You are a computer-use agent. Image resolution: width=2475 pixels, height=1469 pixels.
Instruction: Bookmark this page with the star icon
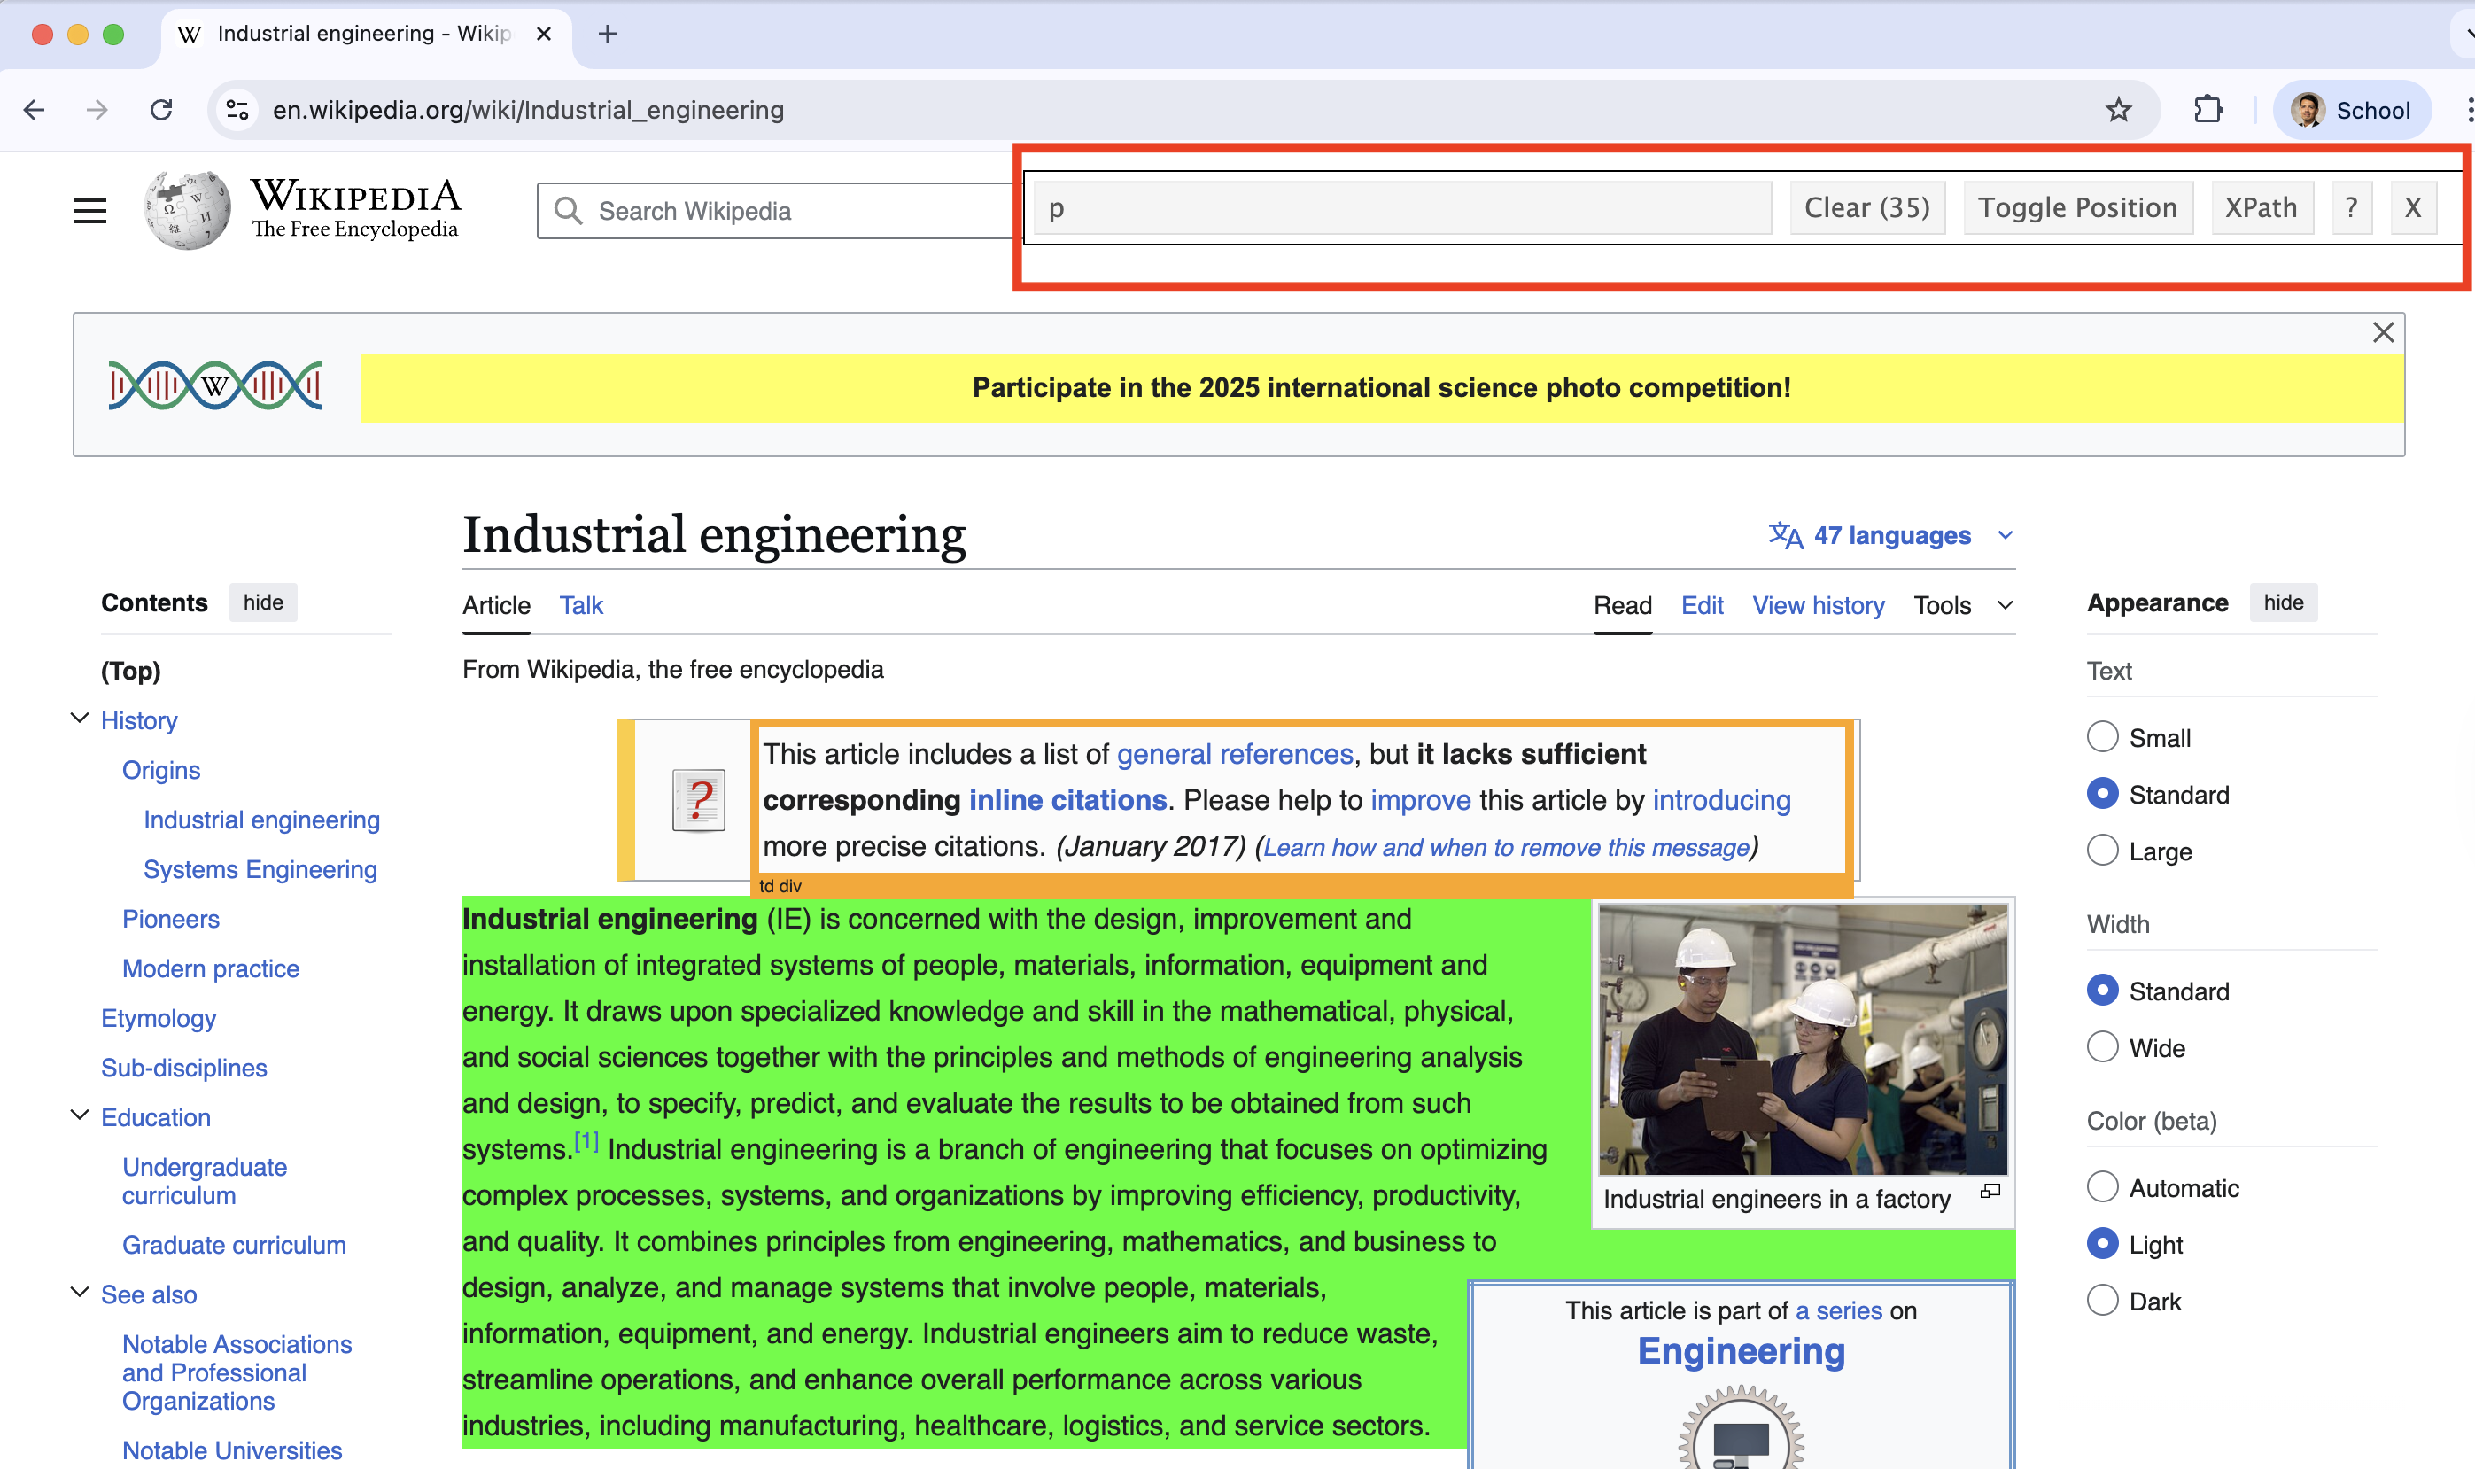2118,110
